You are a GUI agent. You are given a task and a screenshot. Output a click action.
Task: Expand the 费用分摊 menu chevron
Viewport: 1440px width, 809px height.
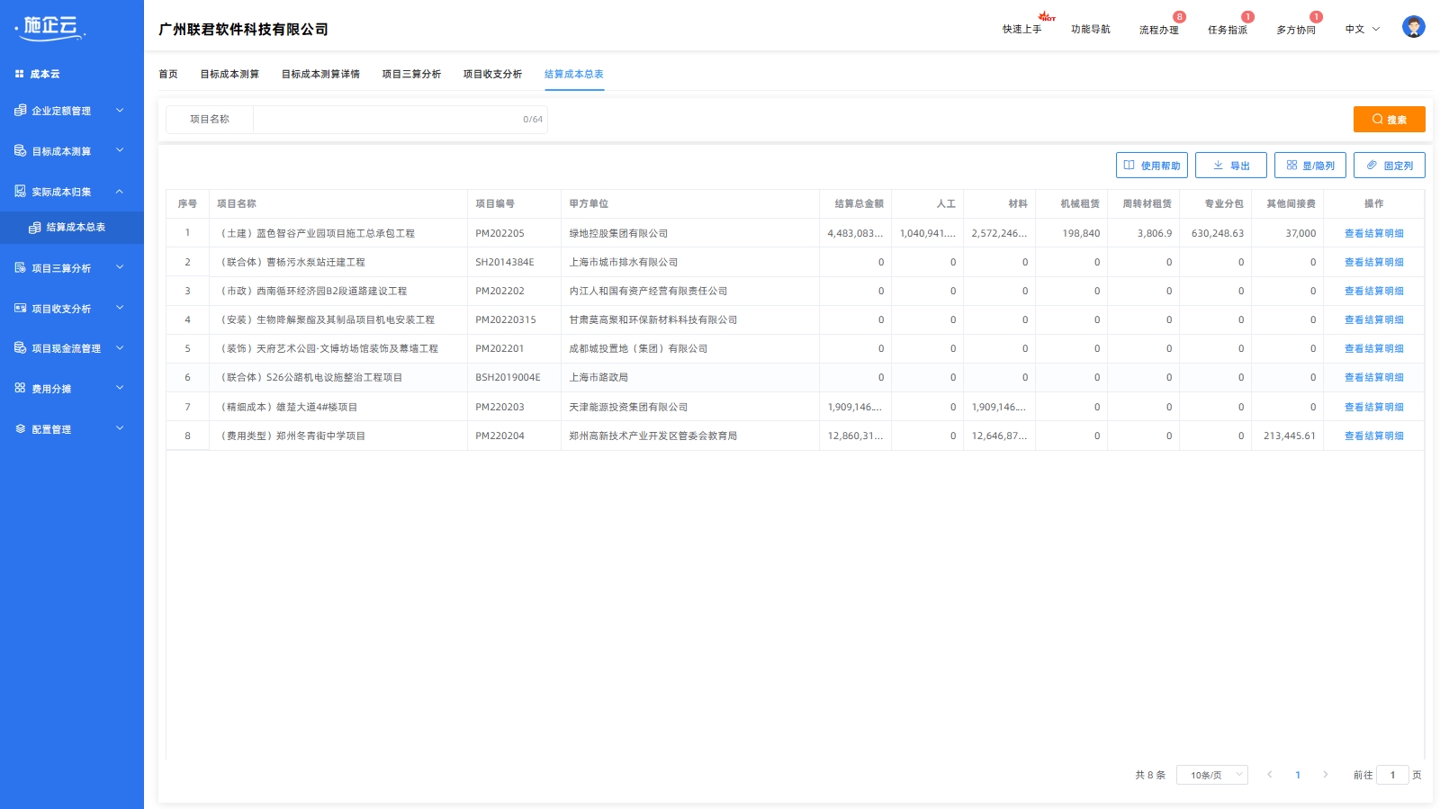(x=120, y=389)
